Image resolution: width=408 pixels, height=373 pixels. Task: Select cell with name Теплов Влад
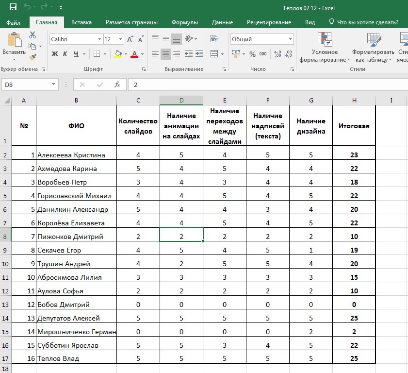point(77,356)
